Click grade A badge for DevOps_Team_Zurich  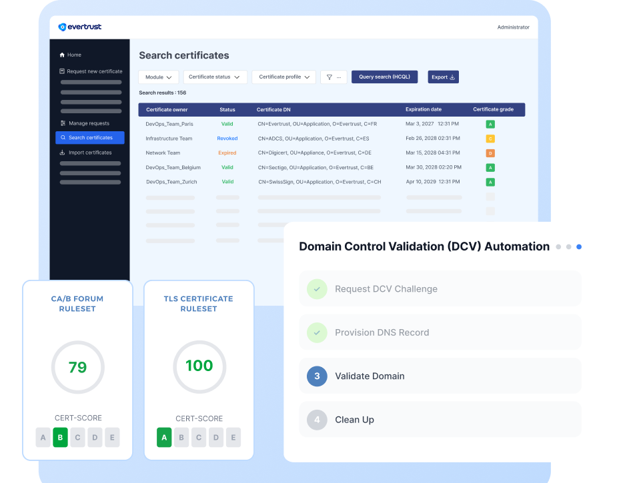click(x=490, y=182)
